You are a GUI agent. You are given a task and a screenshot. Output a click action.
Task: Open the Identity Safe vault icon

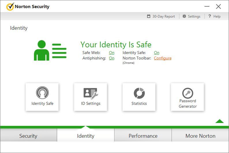(x=42, y=93)
